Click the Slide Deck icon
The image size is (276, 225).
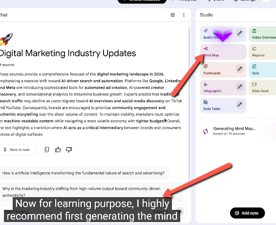point(254,84)
